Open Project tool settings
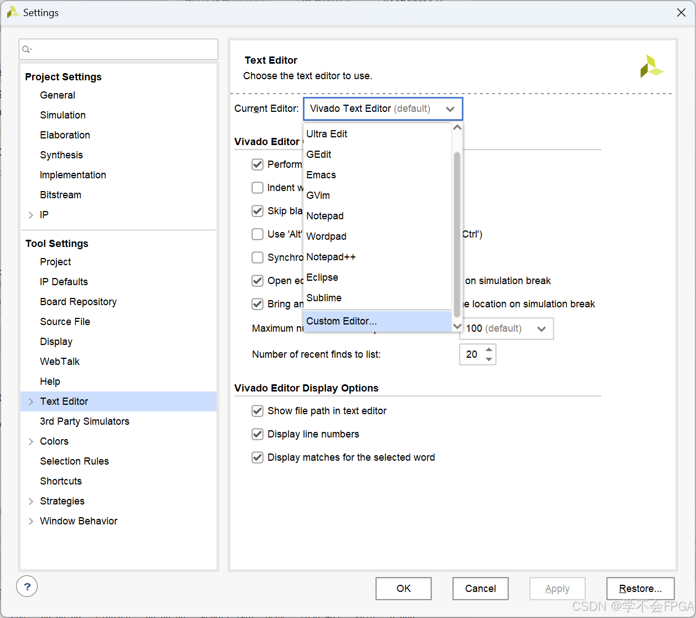This screenshot has height=618, width=696. [x=55, y=262]
